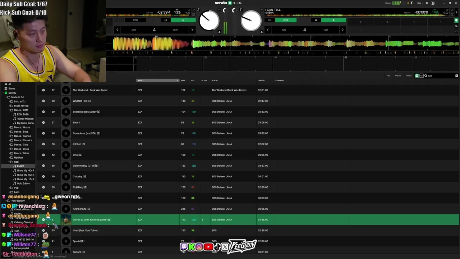
Task: Expand the Dance / House folder
Action: tap(8, 127)
